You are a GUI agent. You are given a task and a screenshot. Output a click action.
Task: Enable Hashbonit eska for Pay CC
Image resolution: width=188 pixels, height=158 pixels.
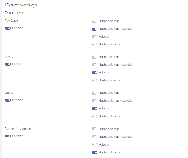point(94,80)
